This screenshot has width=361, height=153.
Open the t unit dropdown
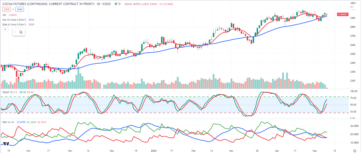pyautogui.click(x=352, y=7)
